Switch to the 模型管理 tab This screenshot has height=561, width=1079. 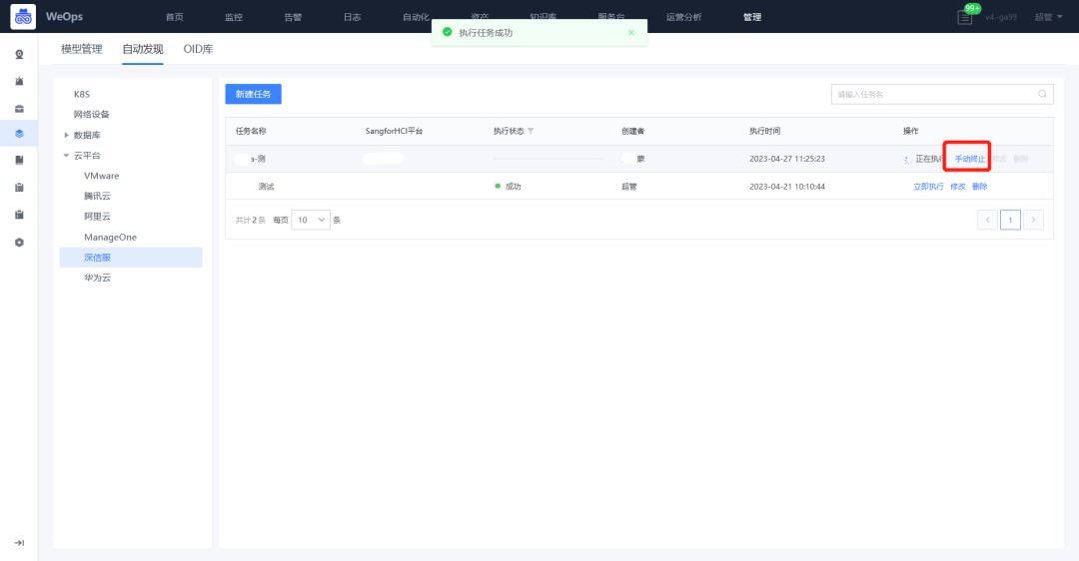(x=81, y=49)
